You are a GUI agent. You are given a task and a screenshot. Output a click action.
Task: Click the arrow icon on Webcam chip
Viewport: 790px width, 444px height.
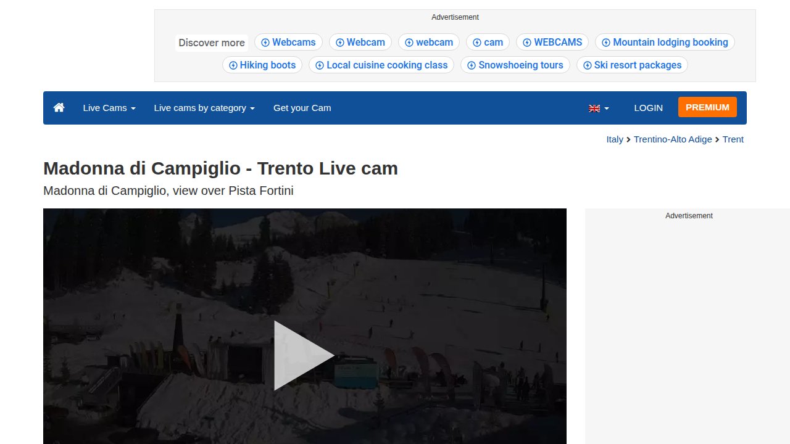(x=340, y=43)
